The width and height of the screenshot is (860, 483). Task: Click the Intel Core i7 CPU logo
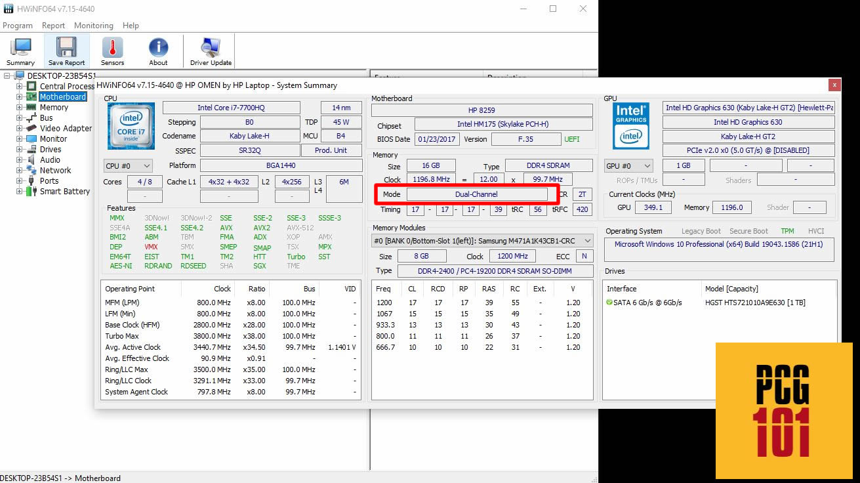pyautogui.click(x=131, y=126)
